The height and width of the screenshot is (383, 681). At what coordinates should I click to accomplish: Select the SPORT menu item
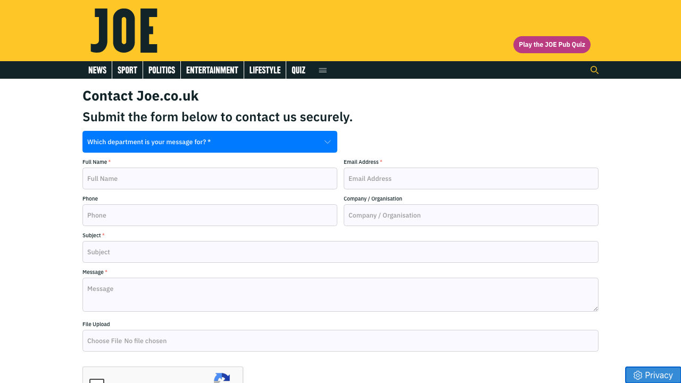point(127,70)
